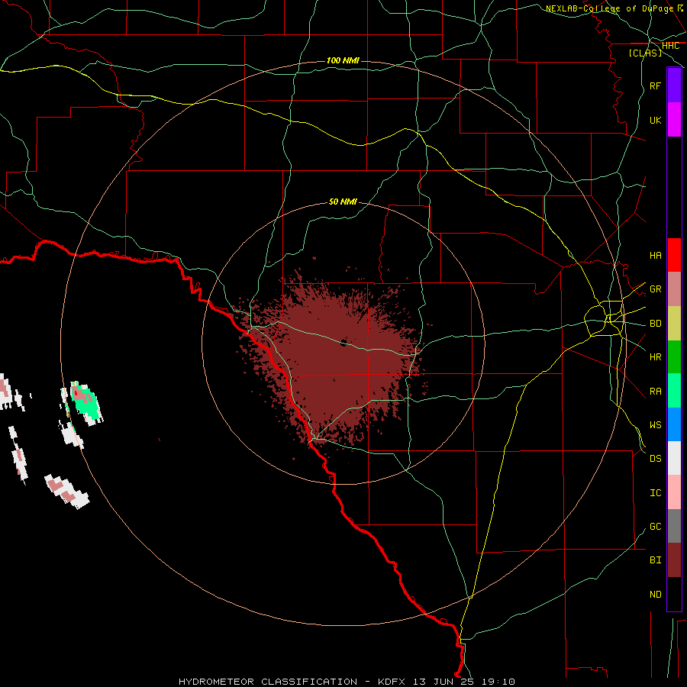Click the HA legend label
The height and width of the screenshot is (687, 687).
click(655, 256)
